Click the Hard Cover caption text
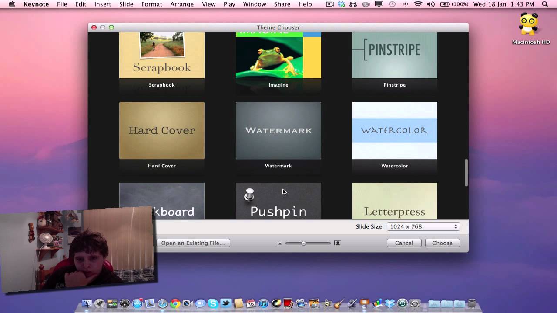The image size is (557, 313). pyautogui.click(x=162, y=166)
